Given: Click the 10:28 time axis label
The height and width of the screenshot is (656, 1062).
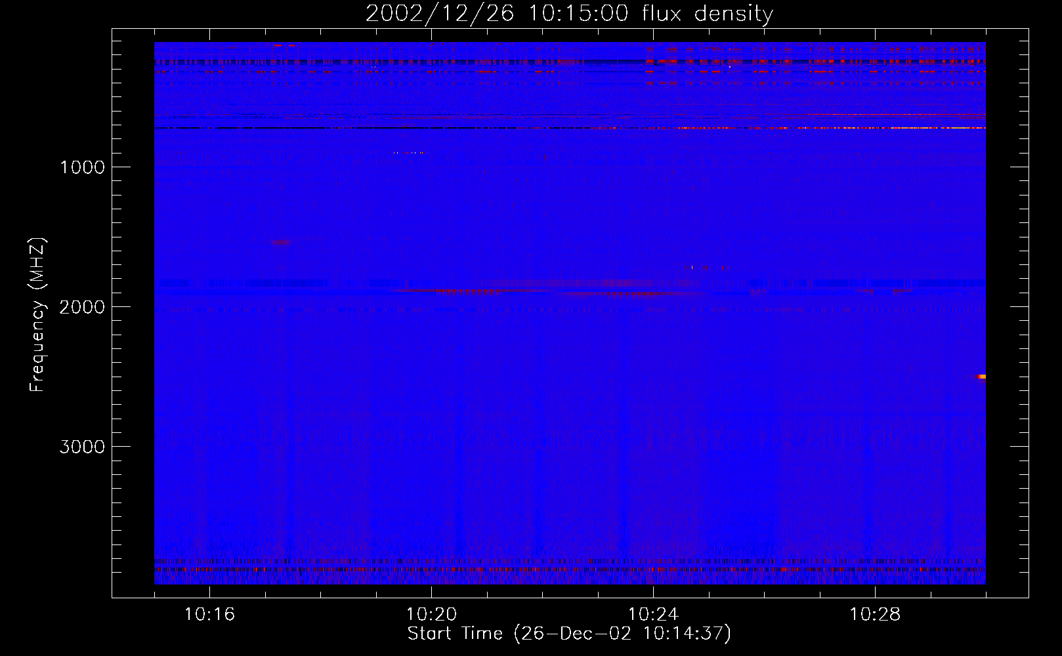Looking at the screenshot, I should pos(875,615).
